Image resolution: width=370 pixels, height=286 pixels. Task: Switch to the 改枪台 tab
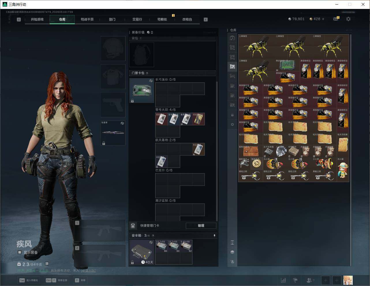pos(187,19)
